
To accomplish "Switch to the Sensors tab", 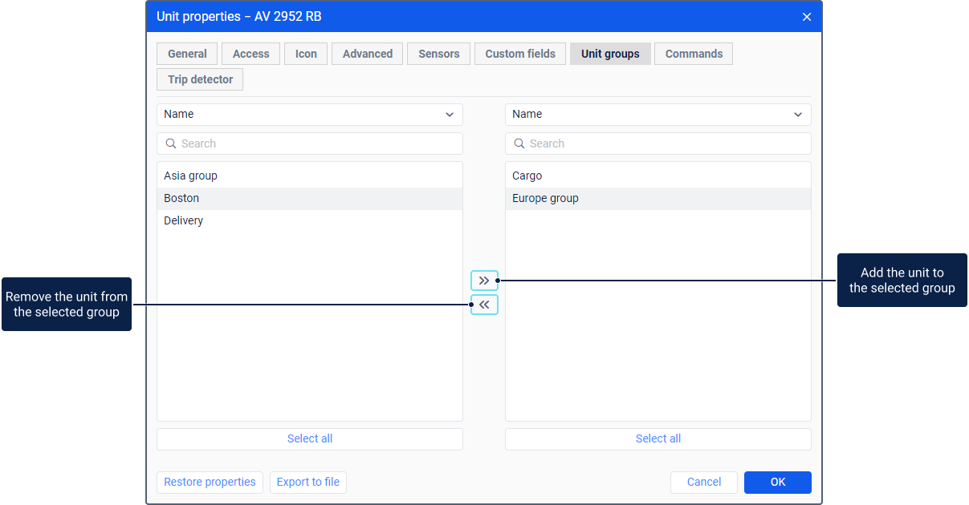I will 438,54.
